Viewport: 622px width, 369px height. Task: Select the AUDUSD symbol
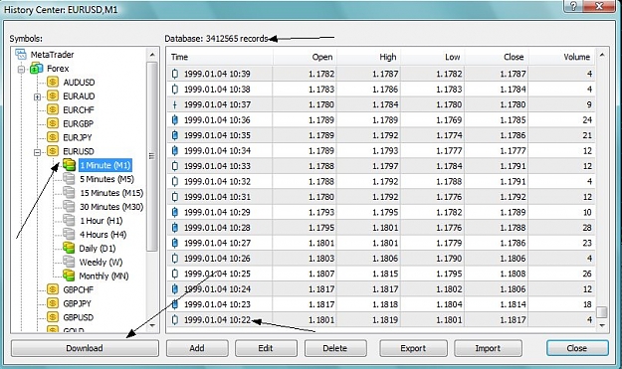click(x=79, y=83)
